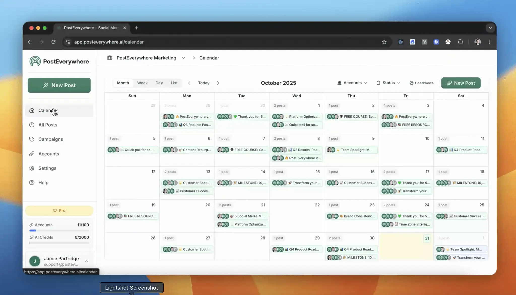Click the Accounts usage progress bar
The height and width of the screenshot is (295, 516).
pos(59,230)
